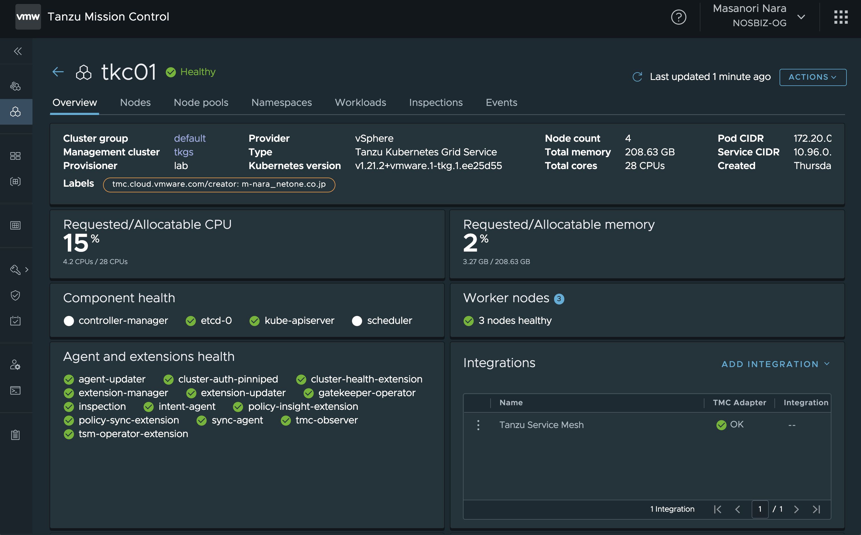The image size is (861, 535).
Task: Open the Automation center terminal sidebar icon
Action: click(15, 390)
